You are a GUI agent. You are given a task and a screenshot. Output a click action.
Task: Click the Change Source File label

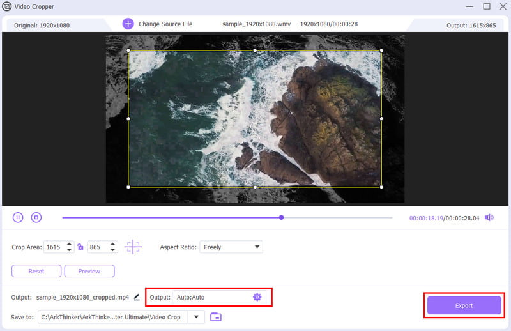(x=165, y=24)
